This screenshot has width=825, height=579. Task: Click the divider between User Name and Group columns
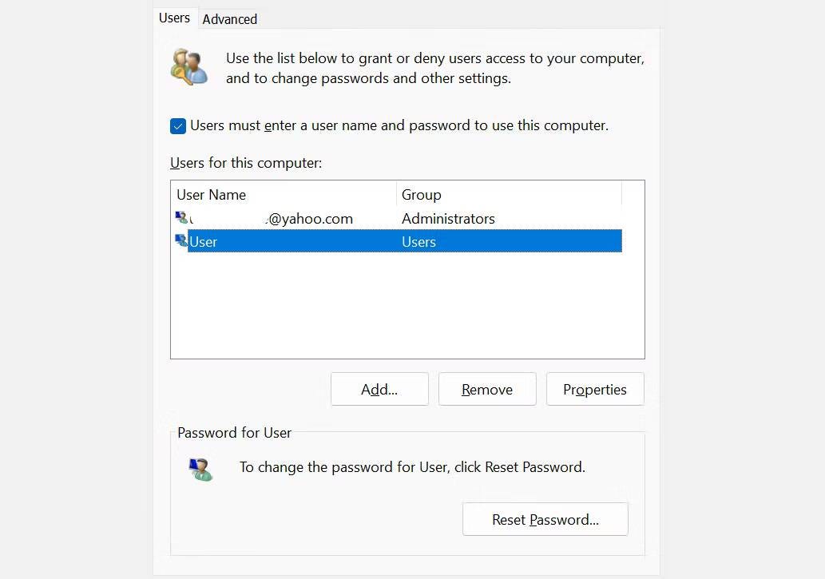(396, 194)
